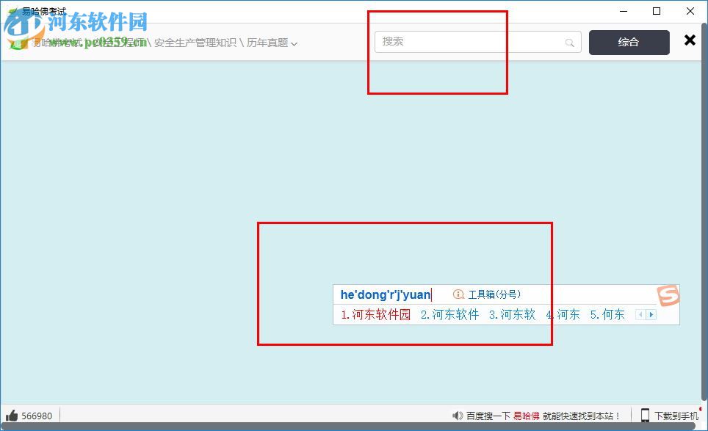Click the Sogou input method logo
The height and width of the screenshot is (431, 708).
pos(670,294)
